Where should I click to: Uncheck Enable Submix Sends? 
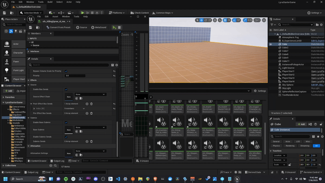pos(66,137)
